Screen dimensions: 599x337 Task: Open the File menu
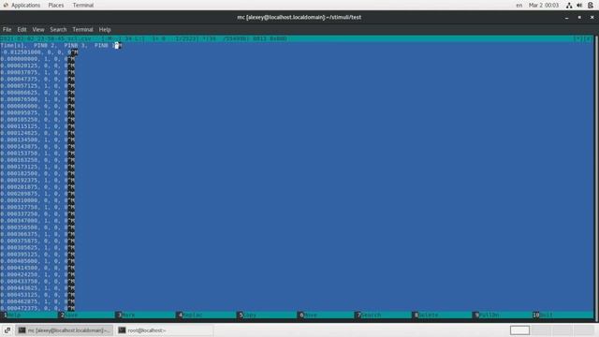click(7, 29)
